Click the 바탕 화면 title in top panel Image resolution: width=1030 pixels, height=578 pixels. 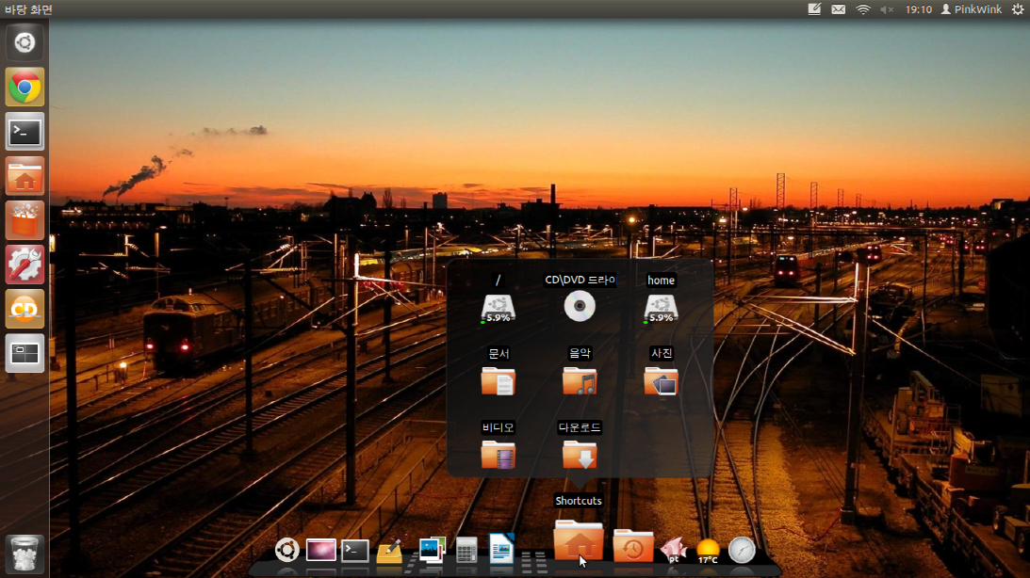(29, 9)
